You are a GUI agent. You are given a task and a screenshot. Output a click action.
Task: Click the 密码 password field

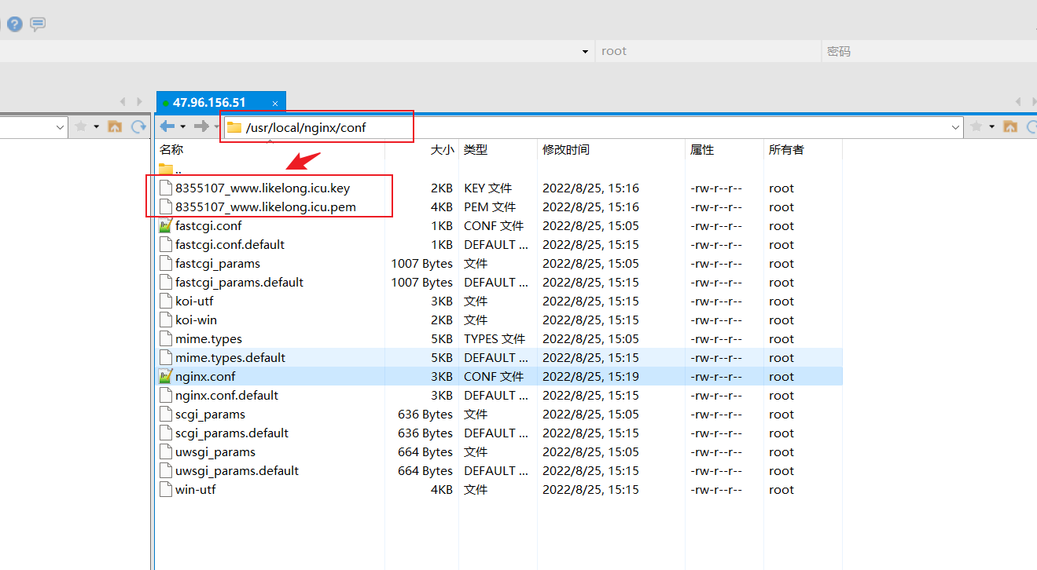(929, 51)
